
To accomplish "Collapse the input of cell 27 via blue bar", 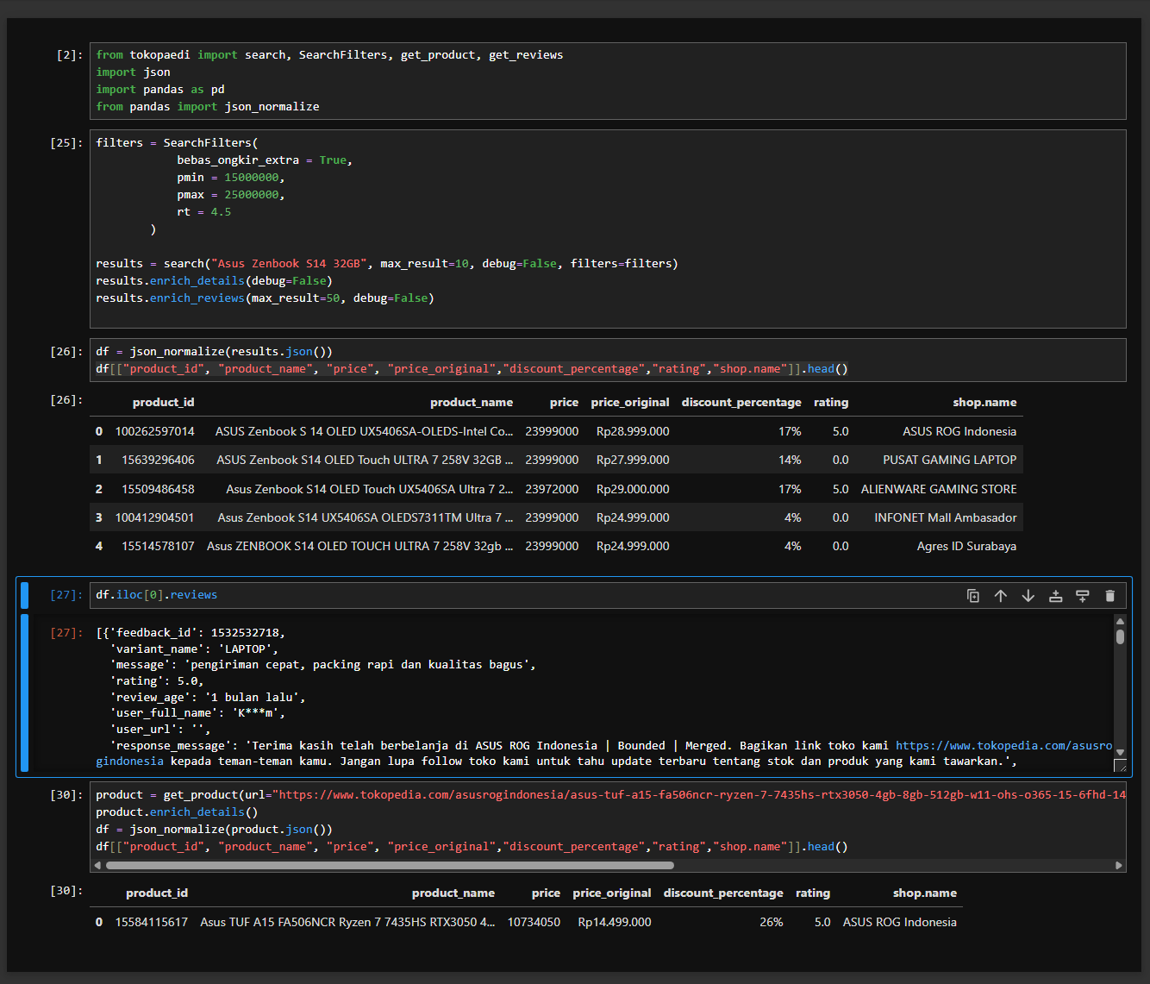I will point(24,595).
